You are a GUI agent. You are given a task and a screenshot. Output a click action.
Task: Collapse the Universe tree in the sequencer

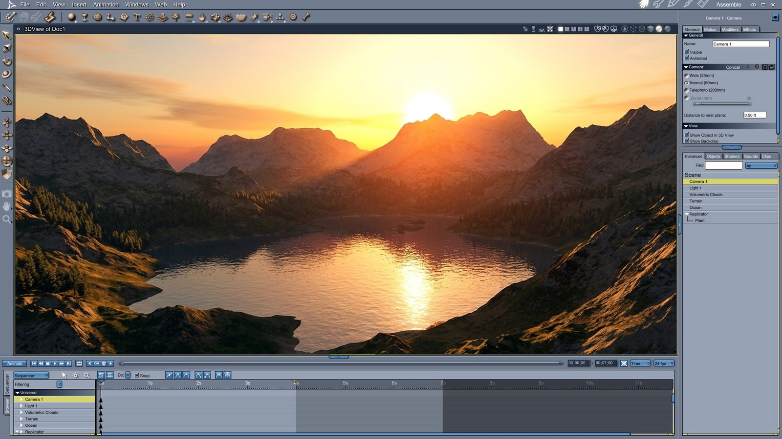18,393
